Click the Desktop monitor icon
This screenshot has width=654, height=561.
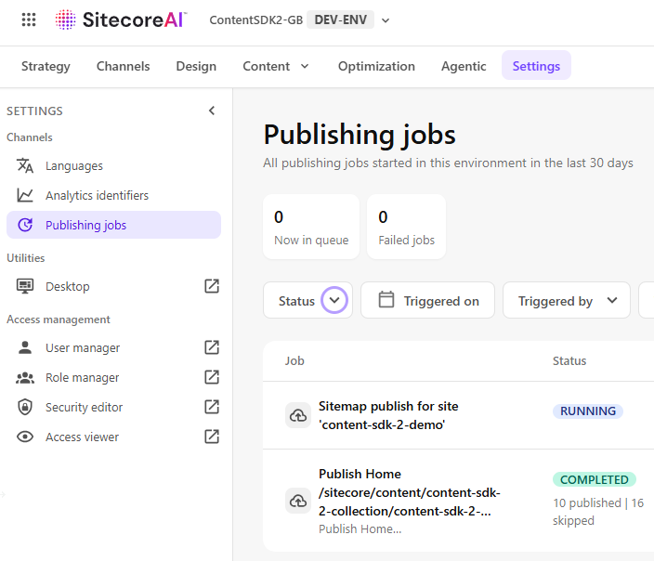(x=25, y=286)
